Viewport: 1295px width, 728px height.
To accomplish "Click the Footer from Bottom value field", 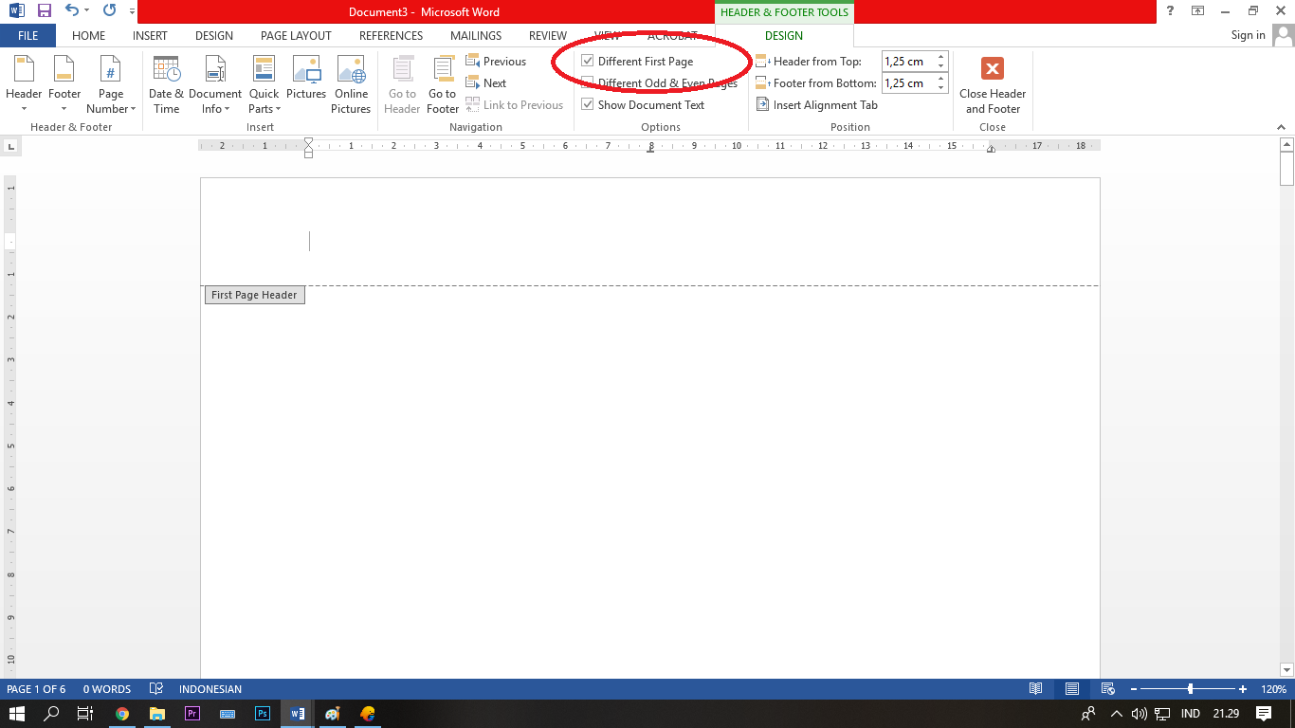I will pyautogui.click(x=908, y=83).
